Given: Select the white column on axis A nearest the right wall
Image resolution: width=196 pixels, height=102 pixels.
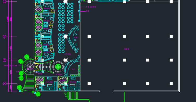Looking at the screenshot, I should tap(171, 83).
